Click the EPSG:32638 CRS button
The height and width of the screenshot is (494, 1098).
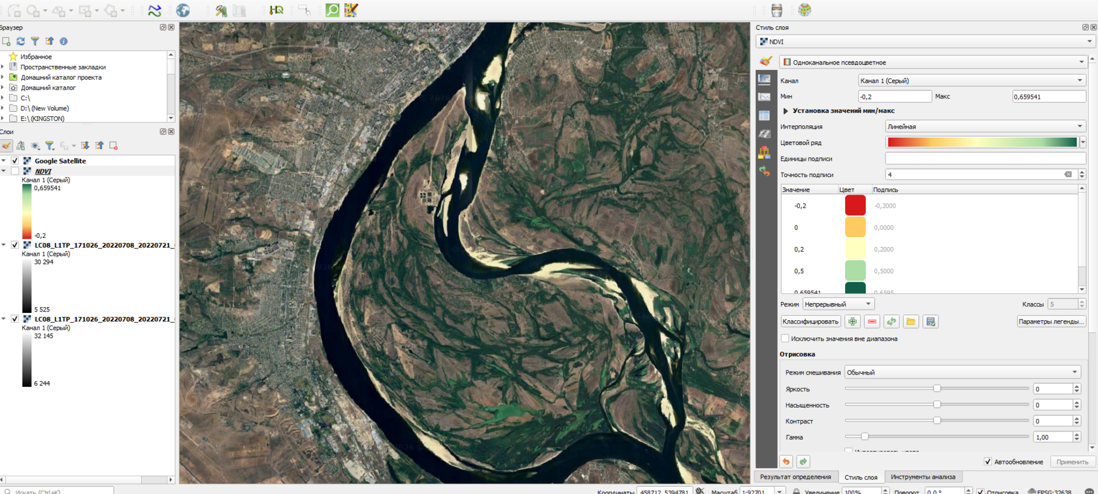[x=1050, y=491]
